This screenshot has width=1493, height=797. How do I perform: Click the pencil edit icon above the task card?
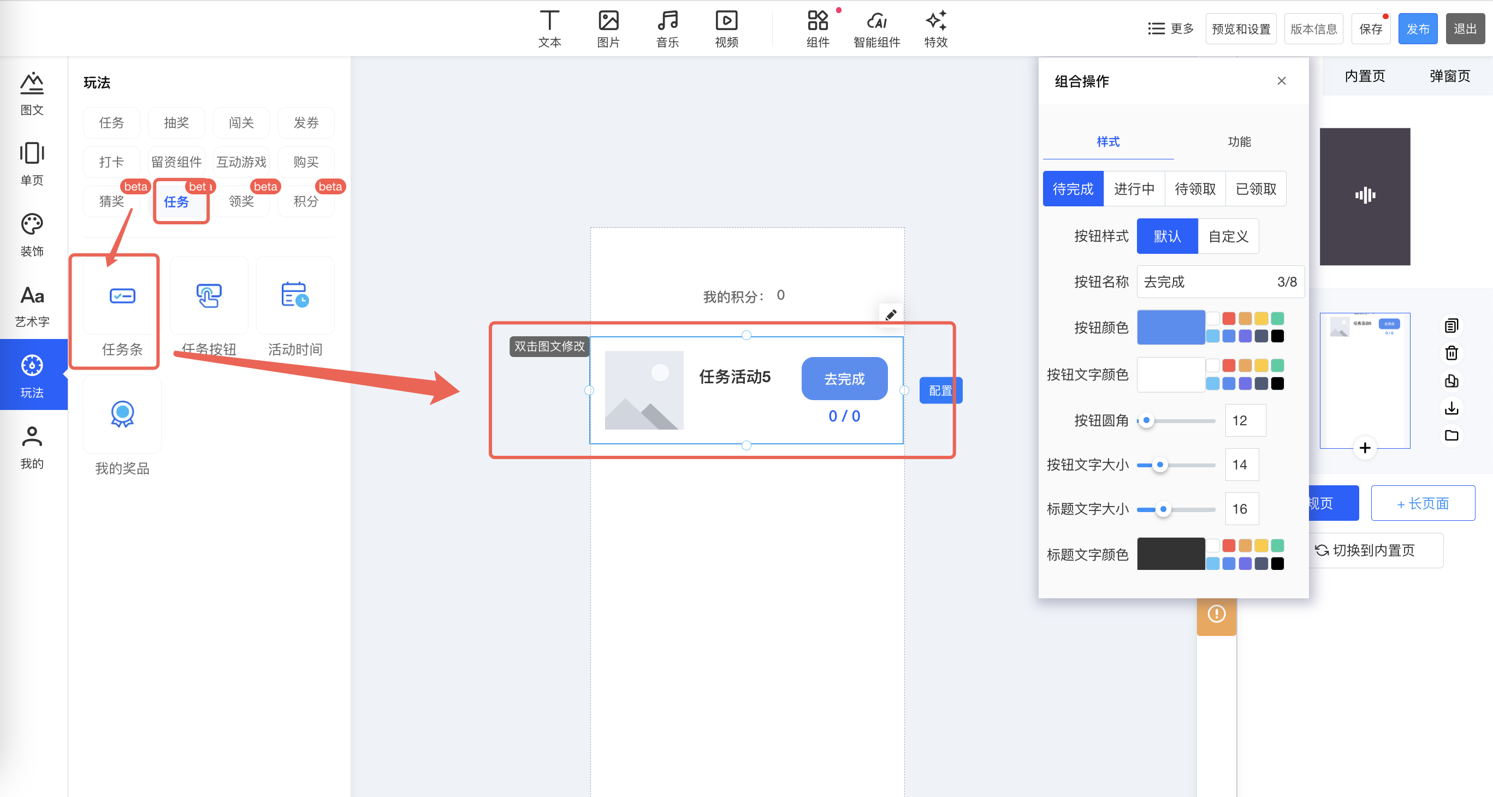[890, 314]
